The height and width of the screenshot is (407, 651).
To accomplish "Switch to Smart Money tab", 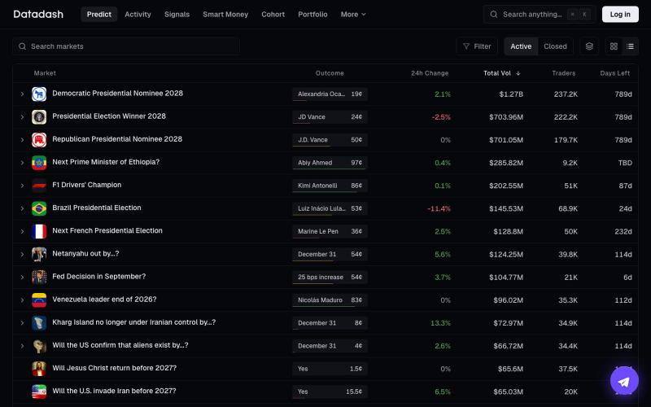I will pos(225,15).
